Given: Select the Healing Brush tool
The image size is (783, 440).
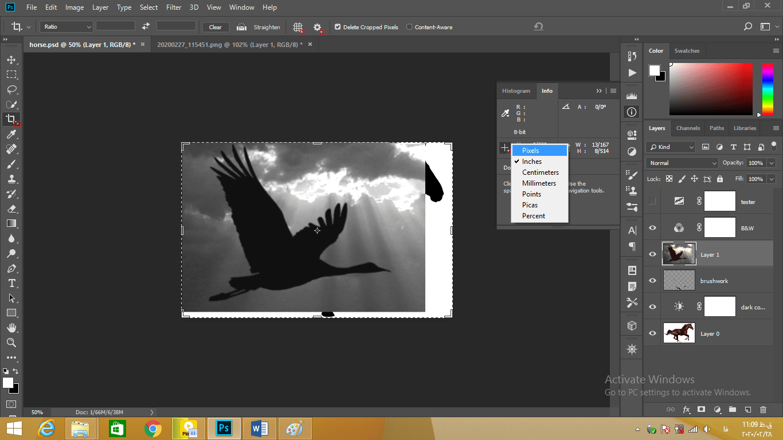Looking at the screenshot, I should (11, 149).
